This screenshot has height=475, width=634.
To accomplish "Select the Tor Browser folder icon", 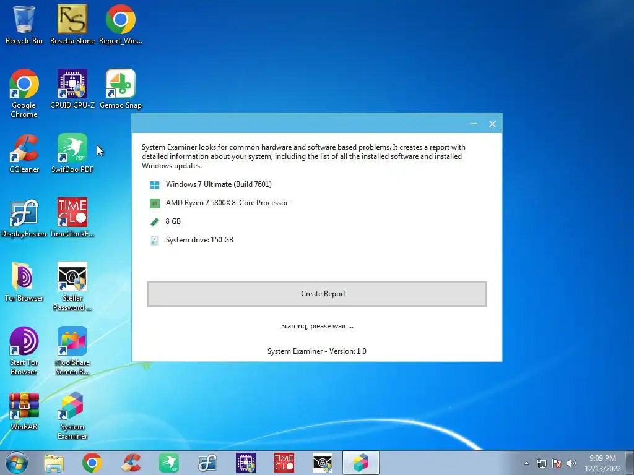I will tap(24, 282).
